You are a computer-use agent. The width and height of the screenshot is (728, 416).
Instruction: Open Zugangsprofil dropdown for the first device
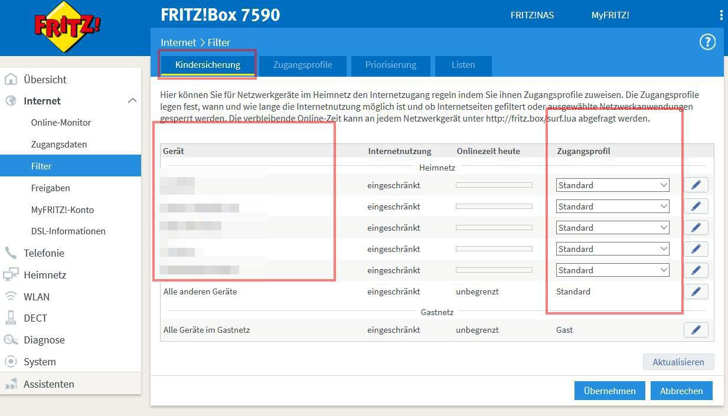coord(612,185)
